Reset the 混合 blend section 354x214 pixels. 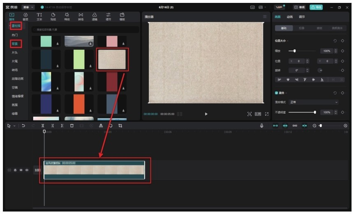tap(335, 93)
